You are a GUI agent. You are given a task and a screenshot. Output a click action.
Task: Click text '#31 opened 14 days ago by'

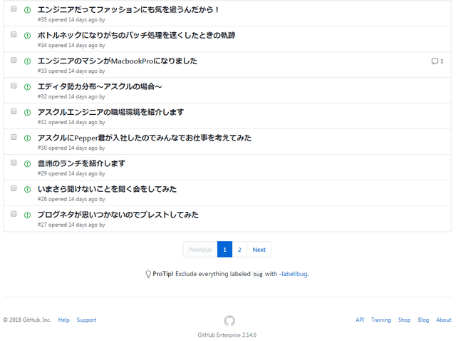click(x=71, y=122)
